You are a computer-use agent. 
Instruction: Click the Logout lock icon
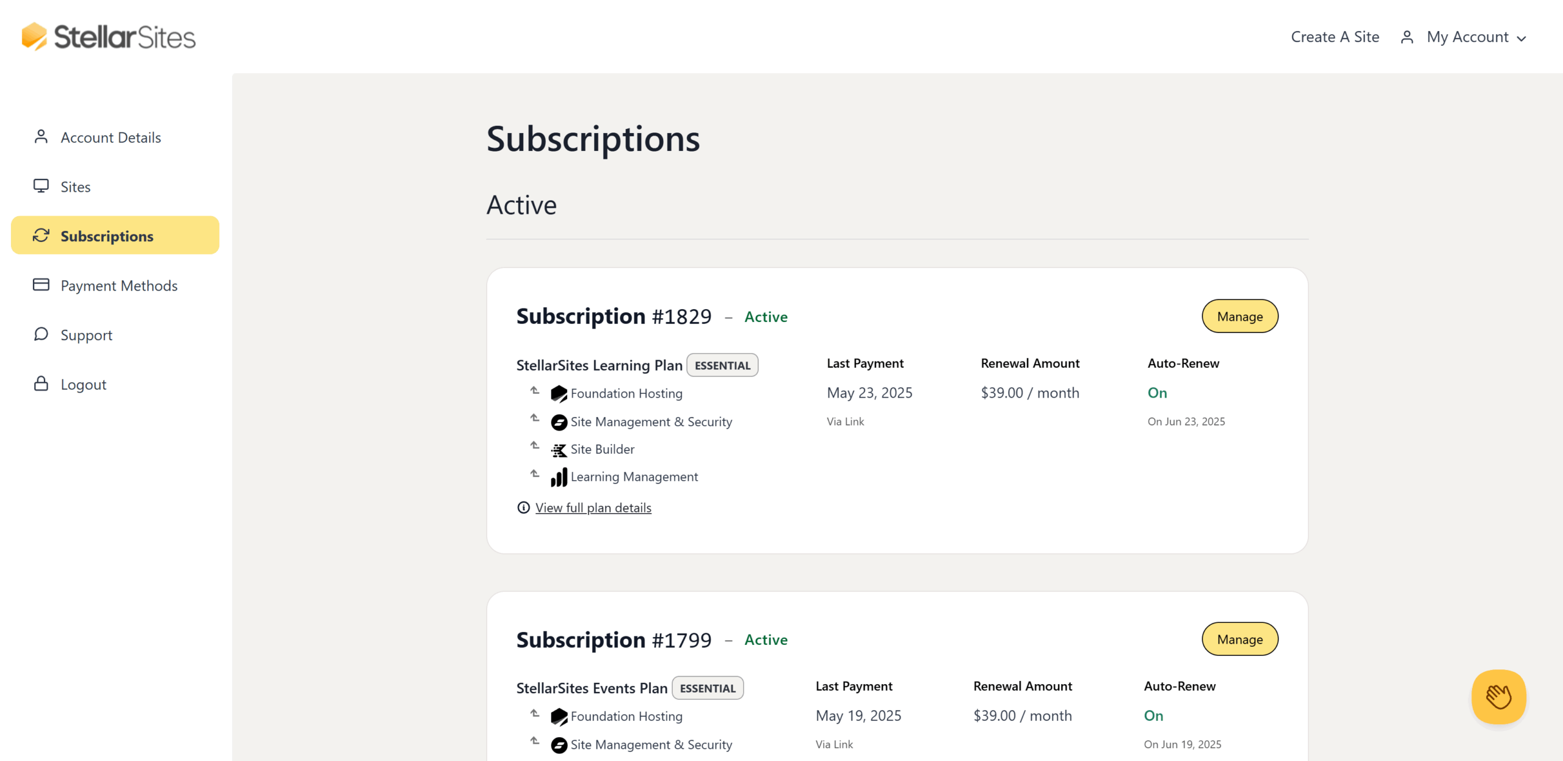40,384
